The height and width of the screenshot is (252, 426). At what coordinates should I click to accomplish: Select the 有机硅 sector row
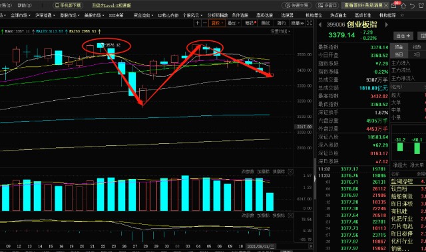pyautogui.click(x=408, y=211)
